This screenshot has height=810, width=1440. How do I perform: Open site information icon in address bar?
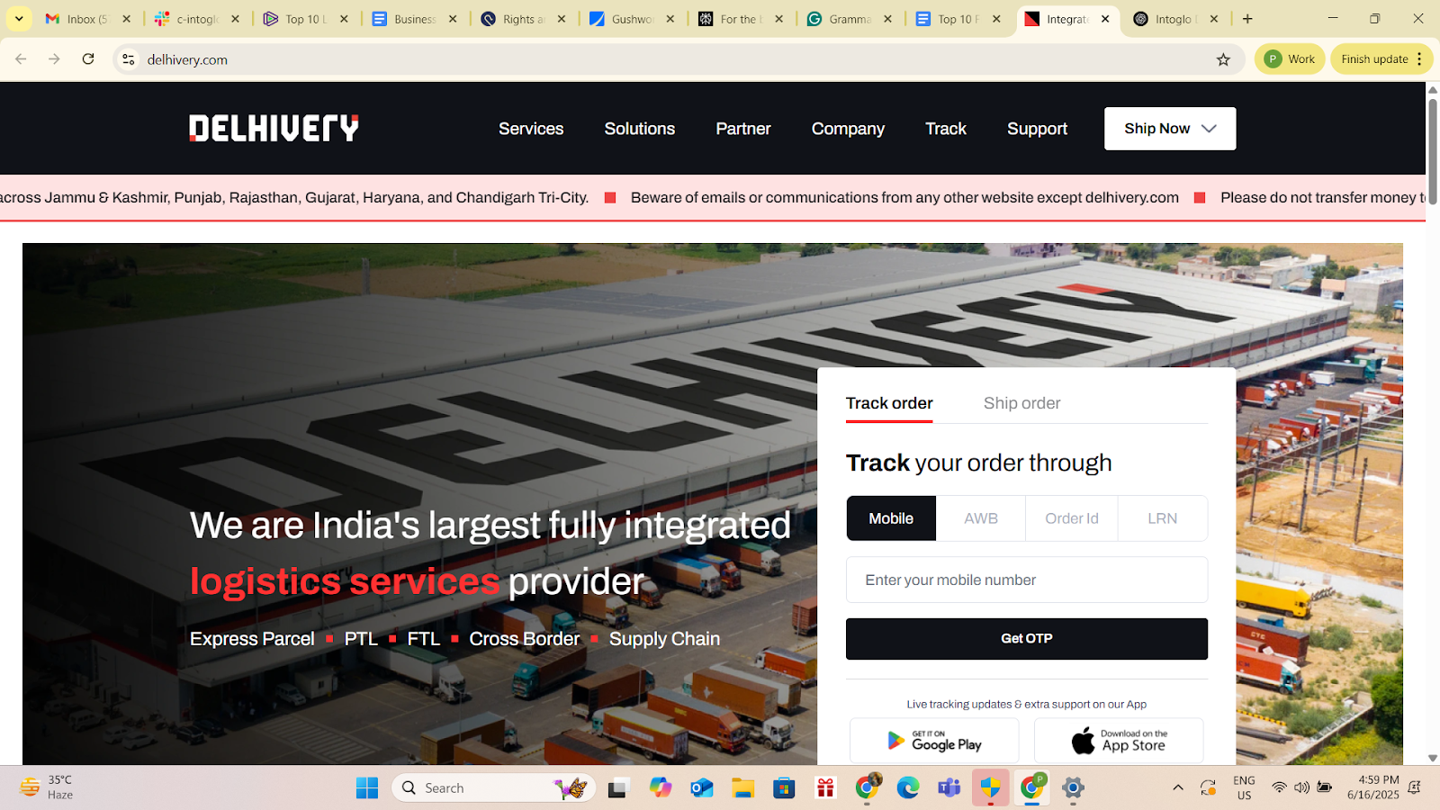click(129, 59)
